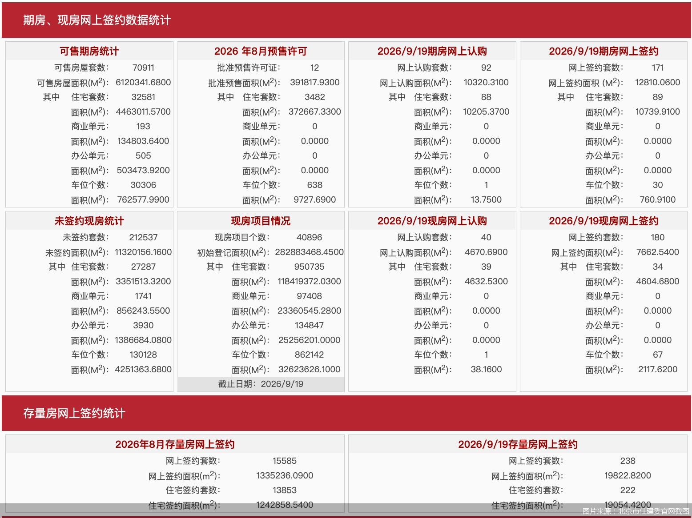Select the 2026/9/19期房网上认购 panel title

pyautogui.click(x=432, y=51)
